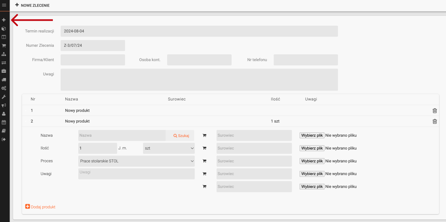Open the cube icon in the sidebar
The width and height of the screenshot is (446, 222).
pos(4,29)
